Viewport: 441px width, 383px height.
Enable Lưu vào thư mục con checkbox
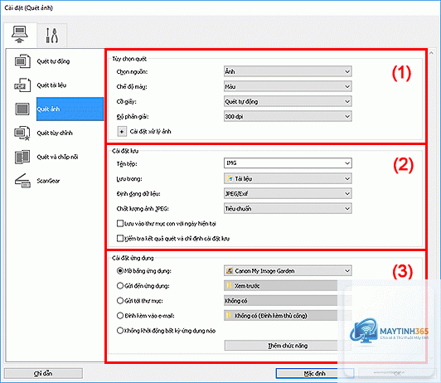tap(120, 224)
